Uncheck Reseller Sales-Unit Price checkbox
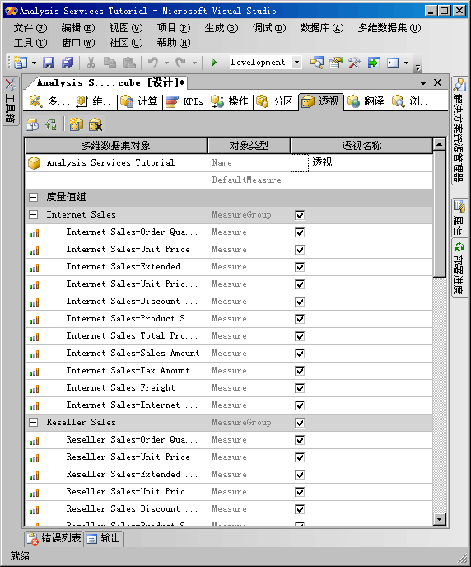The image size is (471, 567). pos(300,457)
